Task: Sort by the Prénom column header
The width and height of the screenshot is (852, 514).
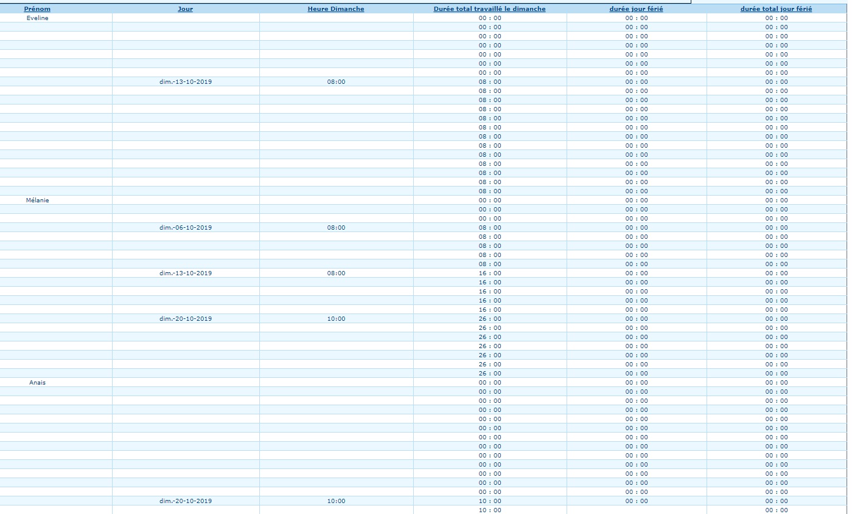Action: click(37, 9)
